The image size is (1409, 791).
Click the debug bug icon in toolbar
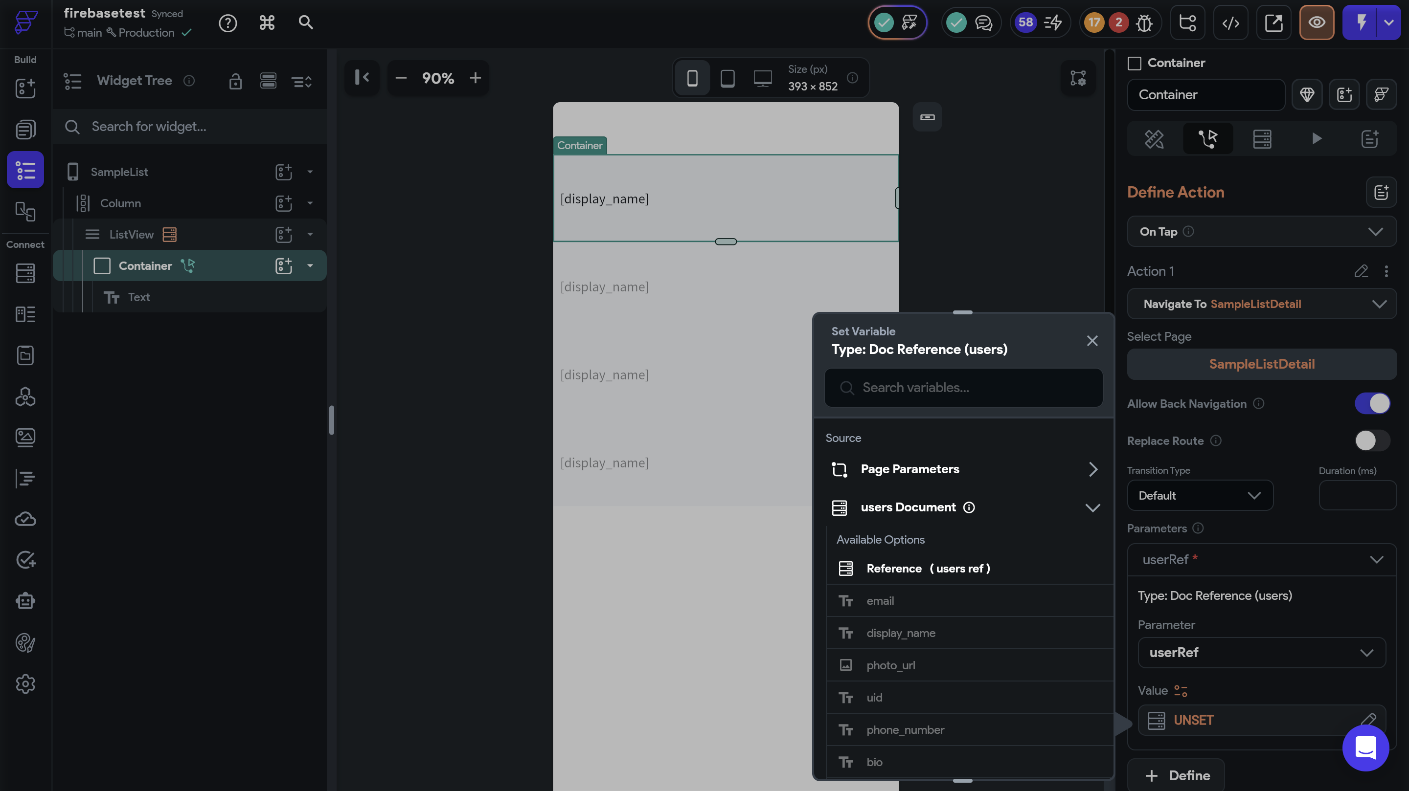pos(1144,22)
